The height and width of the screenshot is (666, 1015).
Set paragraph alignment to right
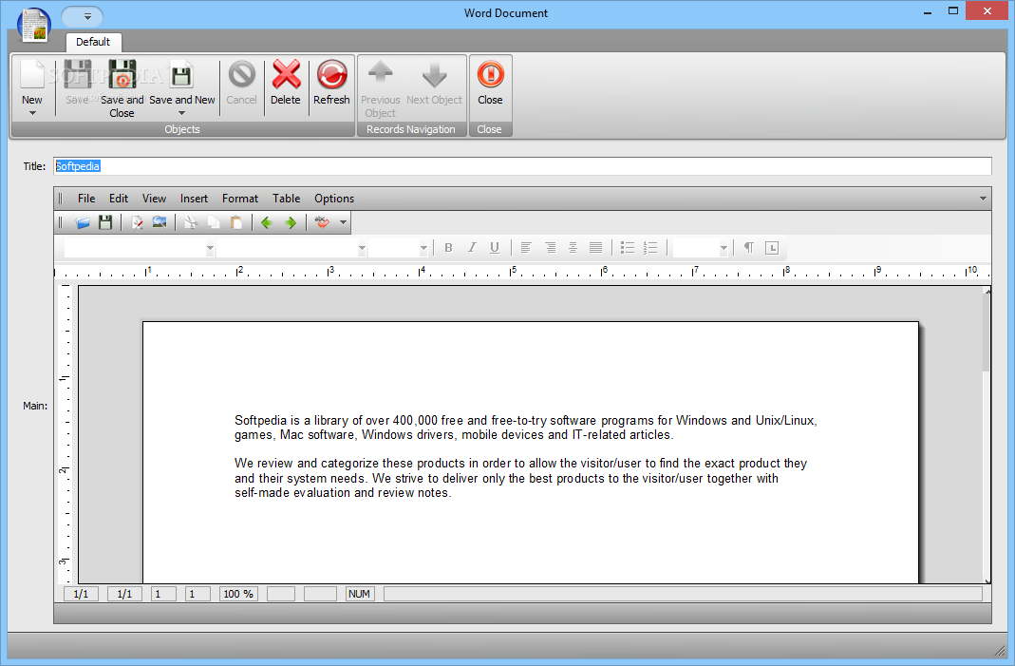pos(550,247)
